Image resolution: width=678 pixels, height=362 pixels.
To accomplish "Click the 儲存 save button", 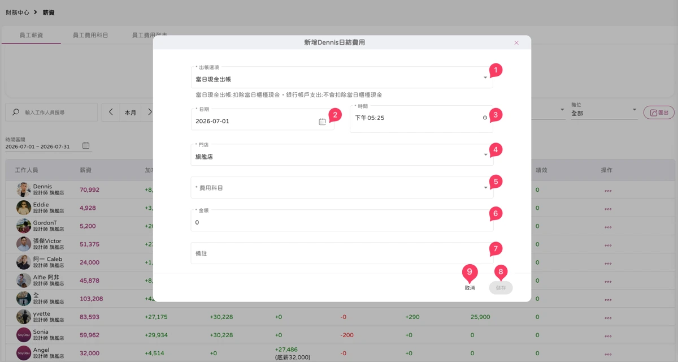I will (x=501, y=288).
